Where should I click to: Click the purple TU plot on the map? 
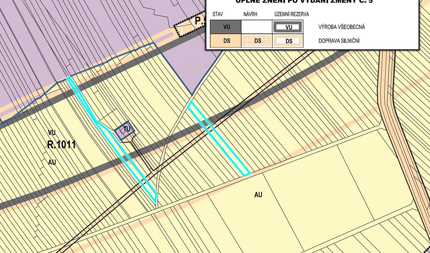[125, 130]
